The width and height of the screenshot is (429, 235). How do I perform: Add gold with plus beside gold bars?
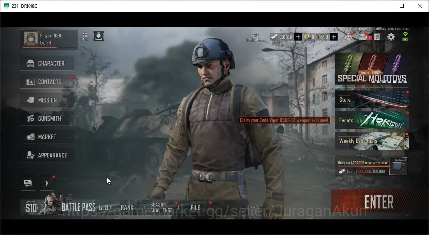click(x=334, y=37)
